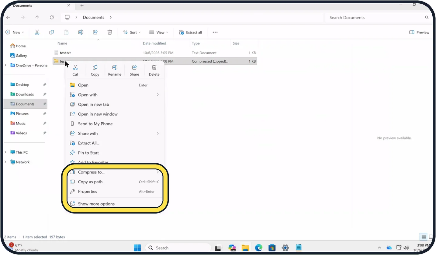Go up one folder level with the up arrow
Screen dimensions: 436x255
tap(37, 17)
